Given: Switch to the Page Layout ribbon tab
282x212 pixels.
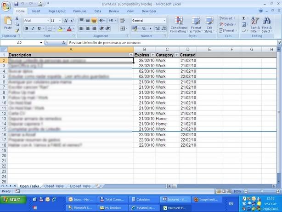Looking at the screenshot, I should (57, 11).
